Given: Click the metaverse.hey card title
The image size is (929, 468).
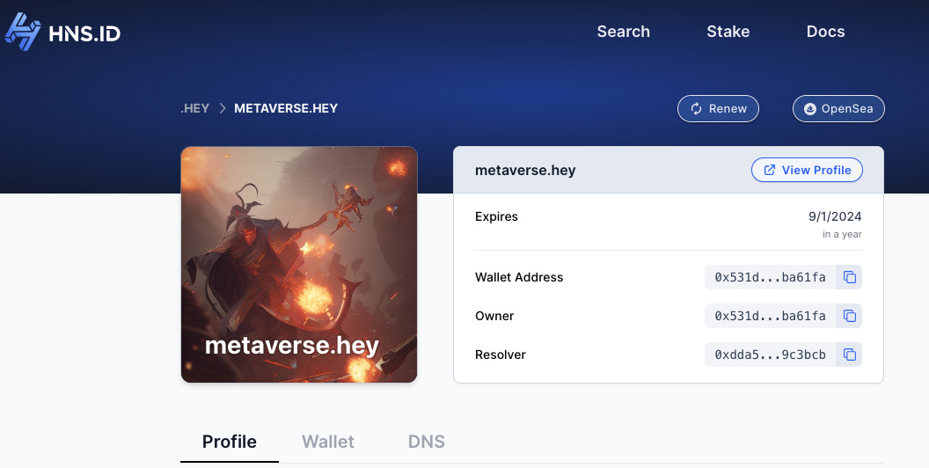Looking at the screenshot, I should (525, 170).
